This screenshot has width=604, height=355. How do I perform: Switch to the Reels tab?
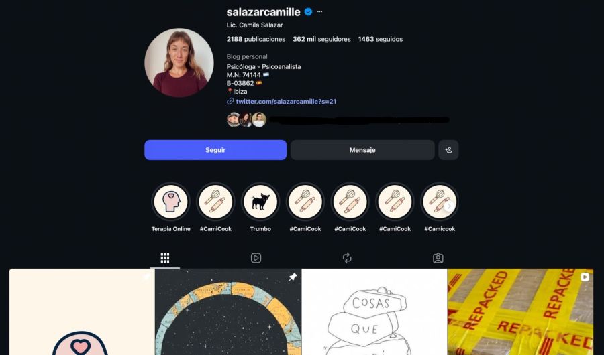(256, 258)
